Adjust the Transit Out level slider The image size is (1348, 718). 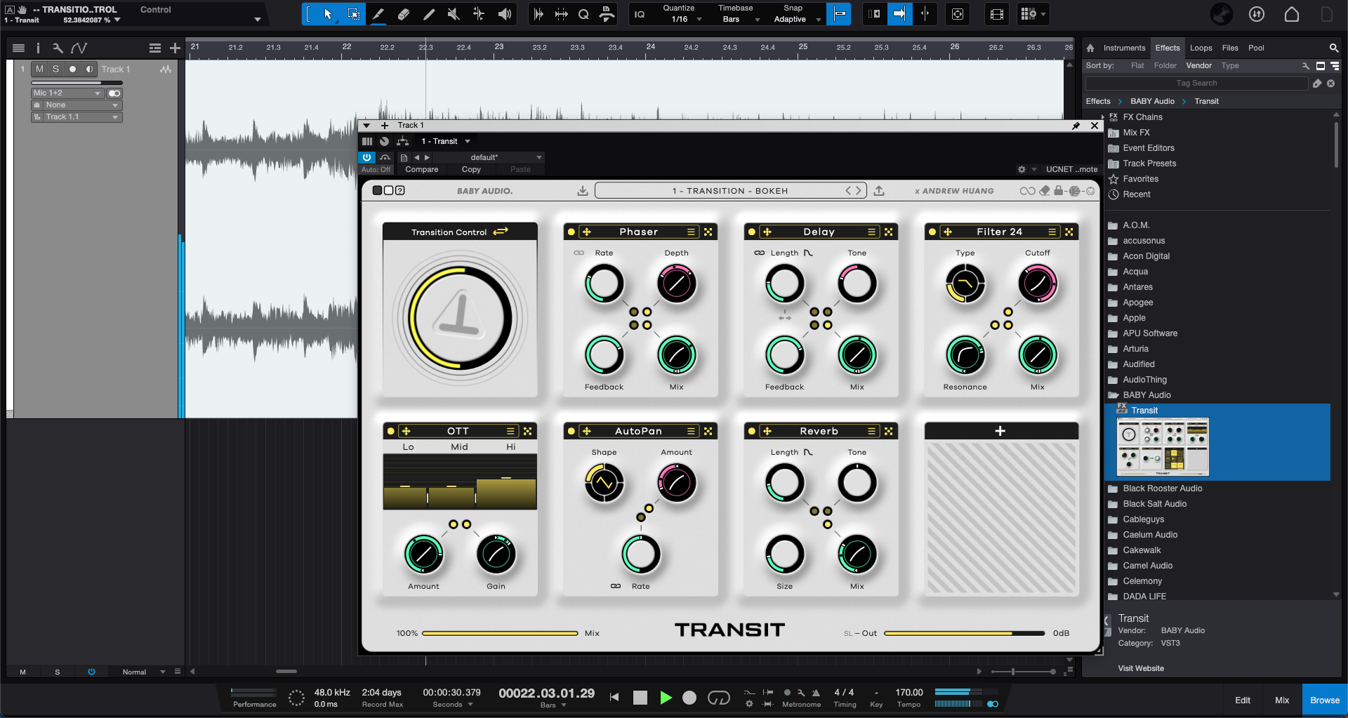[964, 633]
